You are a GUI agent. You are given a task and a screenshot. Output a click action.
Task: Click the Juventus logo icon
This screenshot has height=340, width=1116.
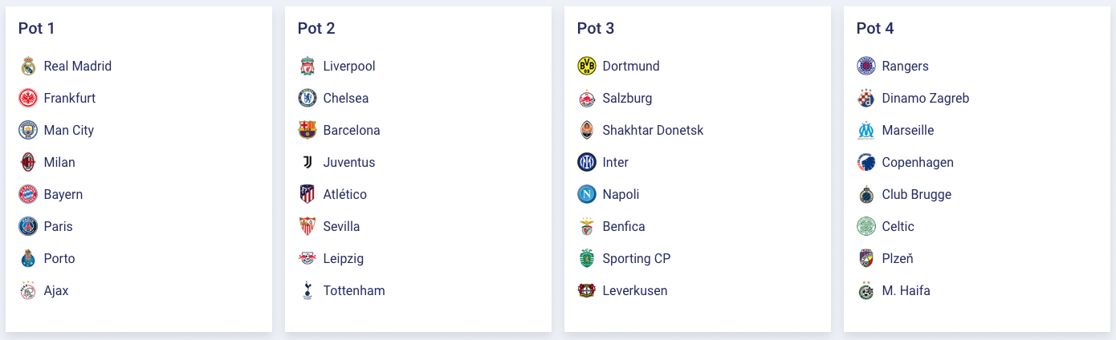[308, 163]
